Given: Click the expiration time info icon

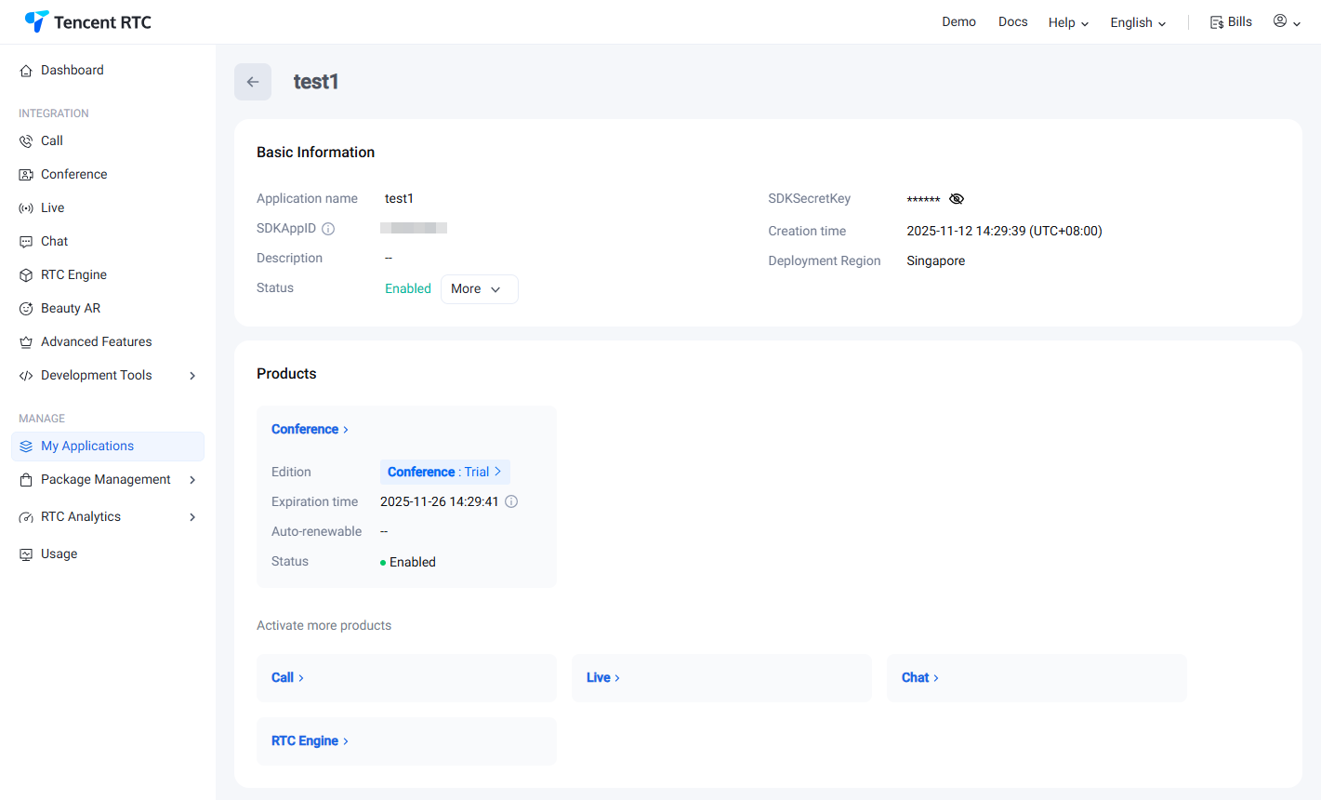Looking at the screenshot, I should [x=511, y=501].
